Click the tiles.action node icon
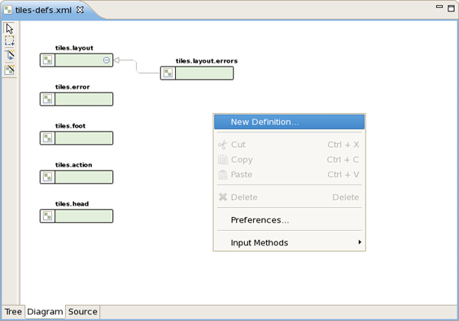Viewport: 459px width, 321px height. [x=47, y=177]
